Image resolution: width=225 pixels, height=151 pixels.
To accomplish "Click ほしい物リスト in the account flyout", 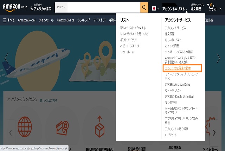I will (x=173, y=40).
